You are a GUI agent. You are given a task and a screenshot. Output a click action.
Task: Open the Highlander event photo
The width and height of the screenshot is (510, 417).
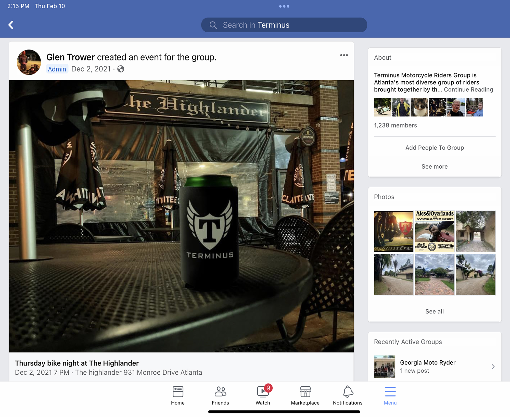coord(181,216)
